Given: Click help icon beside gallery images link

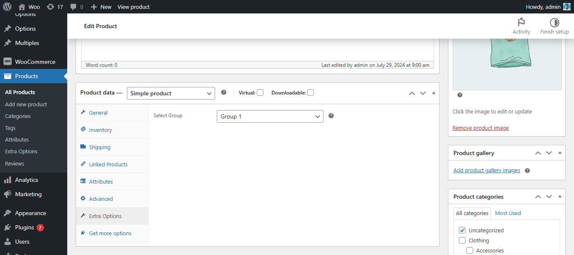Looking at the screenshot, I should tap(527, 171).
